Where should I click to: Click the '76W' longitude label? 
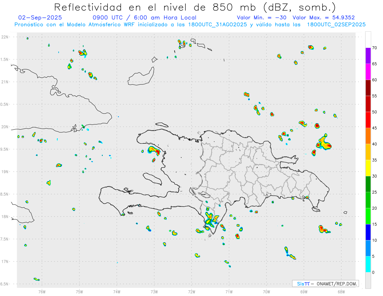42,292
